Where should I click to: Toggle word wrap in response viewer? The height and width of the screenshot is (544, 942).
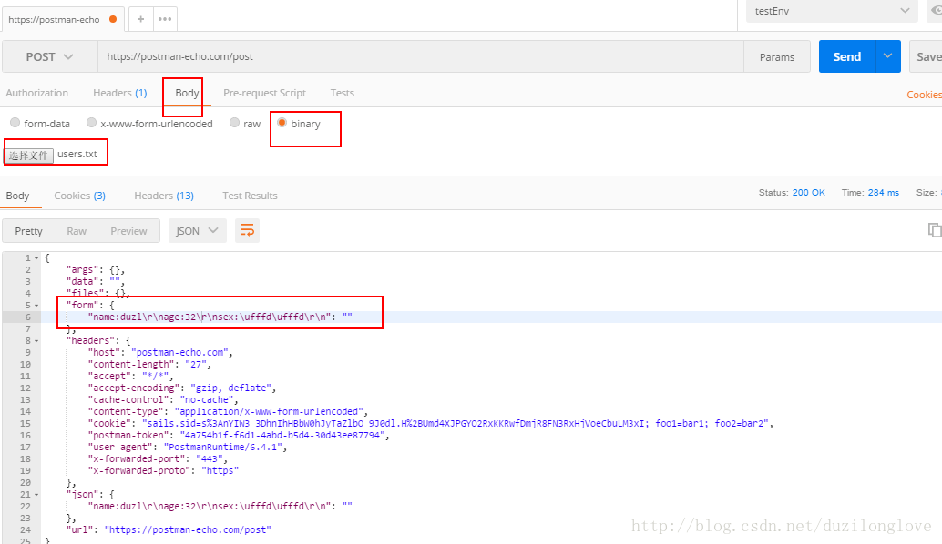pos(247,230)
